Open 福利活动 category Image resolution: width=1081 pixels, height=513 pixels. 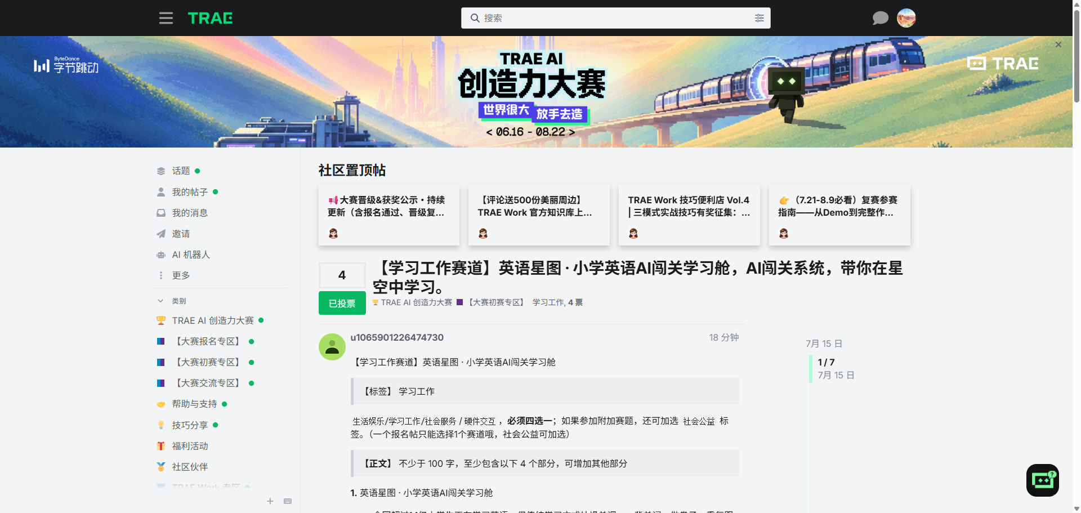(x=190, y=446)
